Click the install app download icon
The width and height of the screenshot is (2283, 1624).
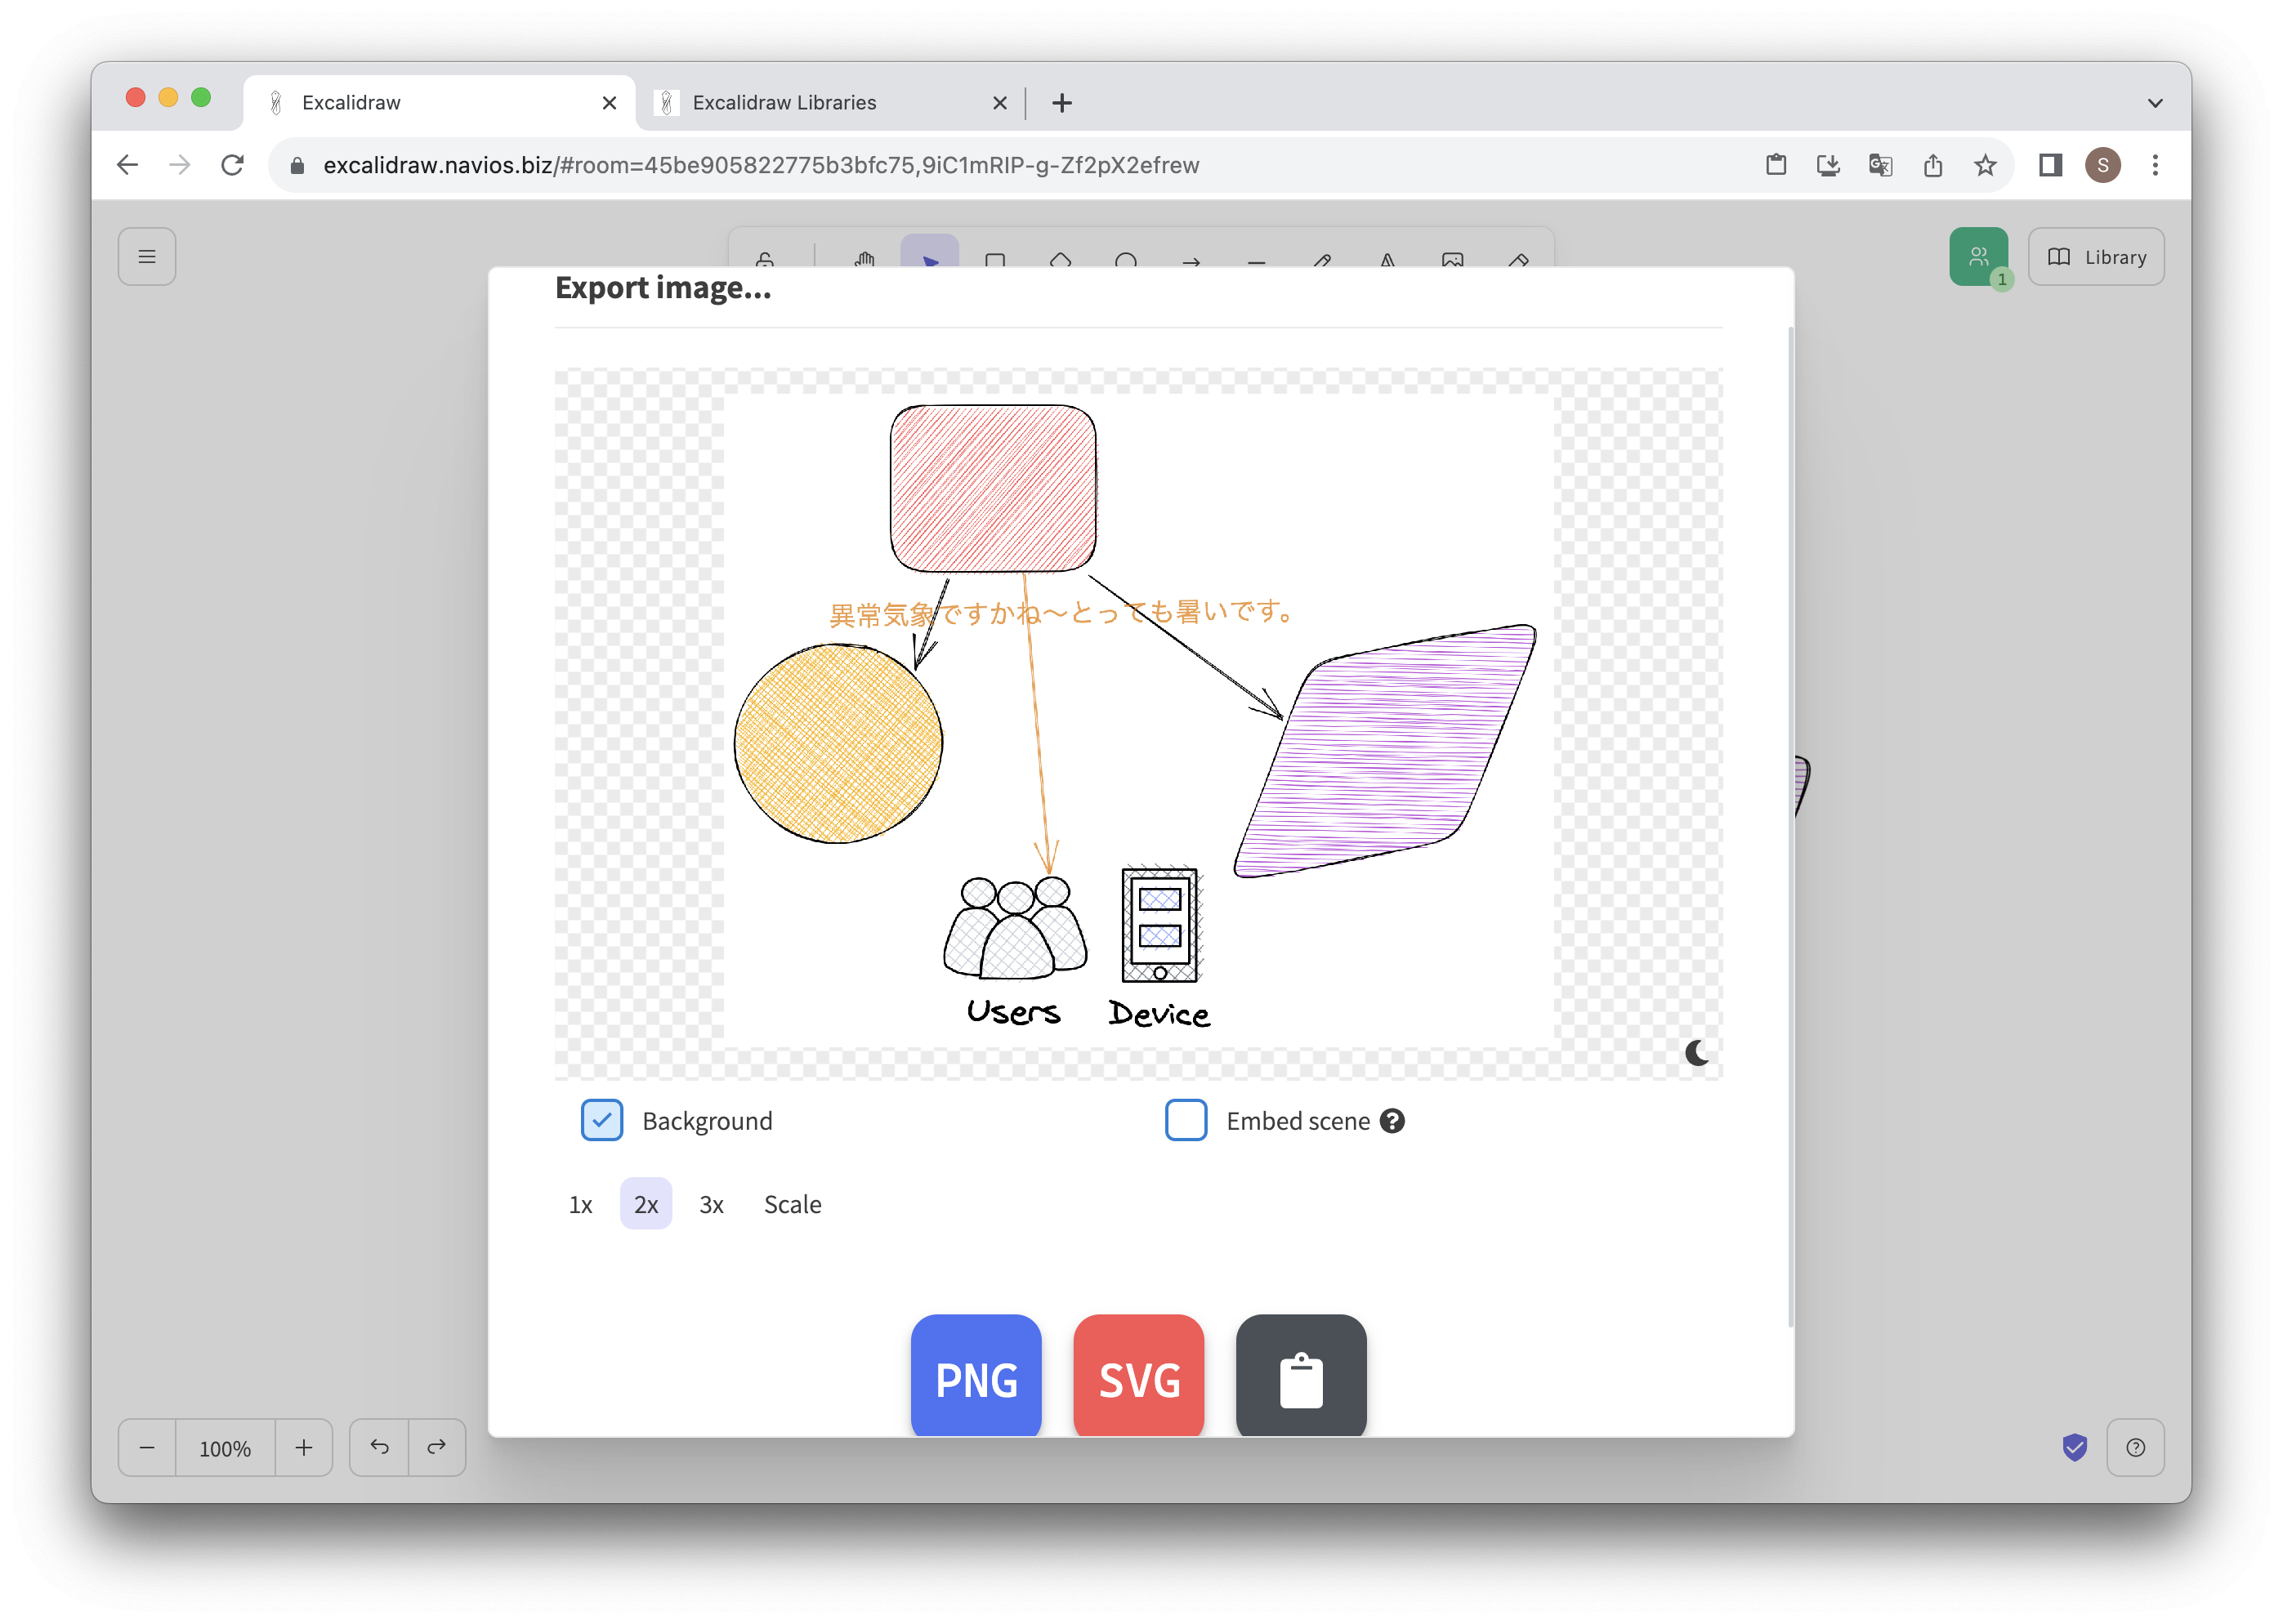[x=1828, y=165]
